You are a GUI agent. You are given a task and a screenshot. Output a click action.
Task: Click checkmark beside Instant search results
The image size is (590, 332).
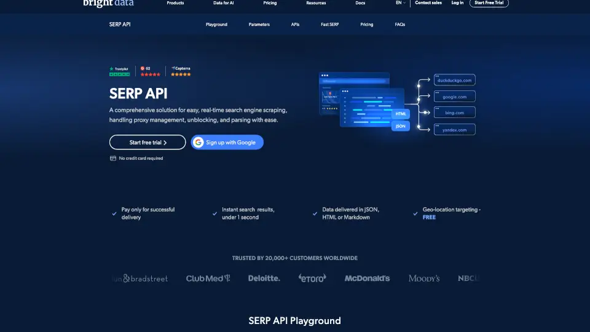214,213
